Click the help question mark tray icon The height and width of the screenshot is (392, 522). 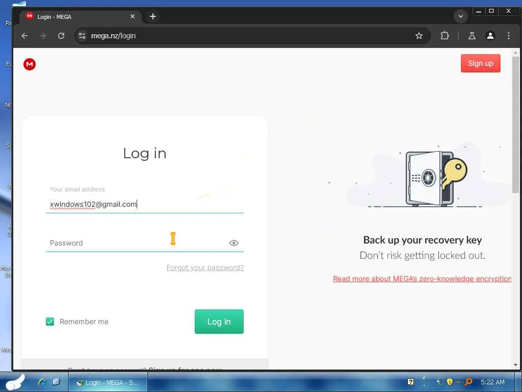[x=411, y=382]
